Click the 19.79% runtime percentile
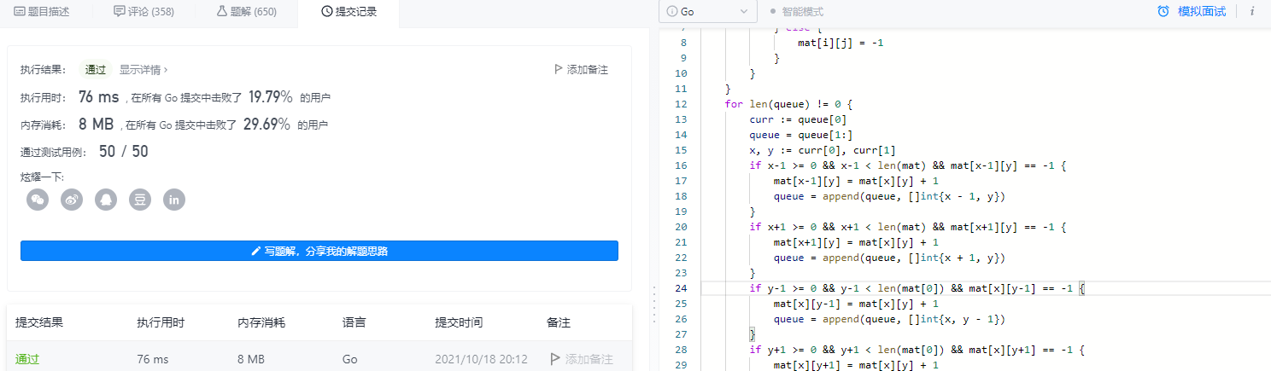Image resolution: width=1271 pixels, height=371 pixels. point(271,97)
